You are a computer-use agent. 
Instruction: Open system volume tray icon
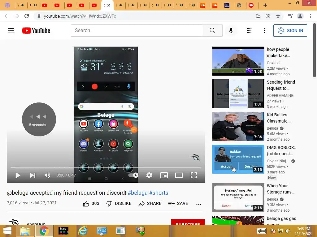tap(288, 231)
